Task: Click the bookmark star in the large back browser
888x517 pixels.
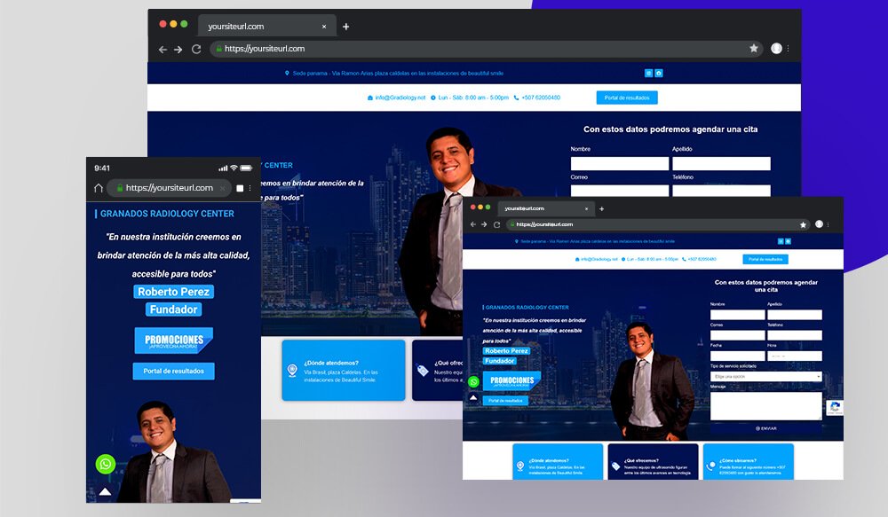Action: [754, 49]
